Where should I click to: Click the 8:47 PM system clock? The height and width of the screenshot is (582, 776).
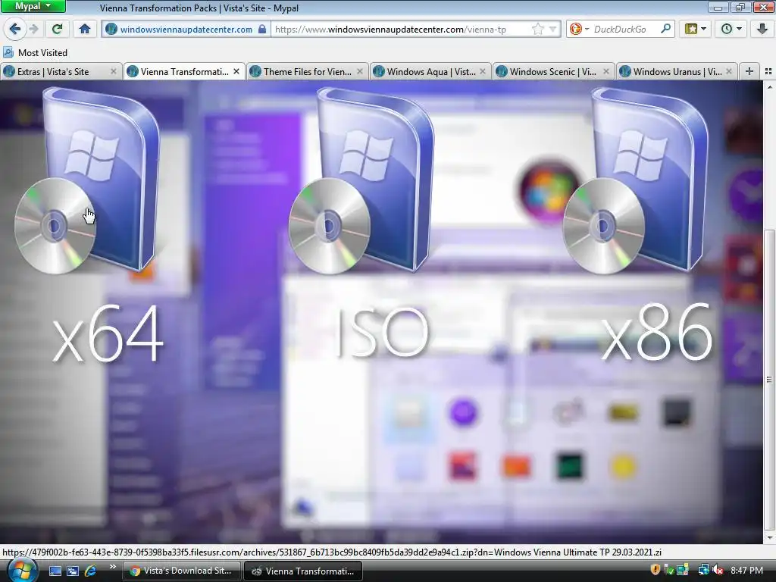coord(746,571)
